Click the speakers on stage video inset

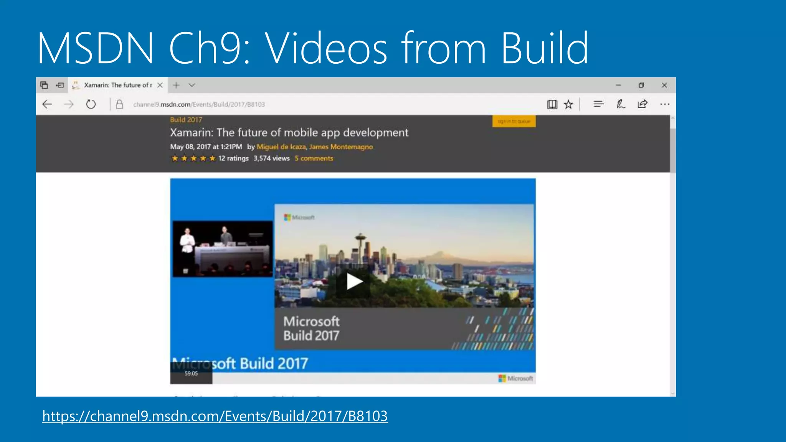click(223, 249)
